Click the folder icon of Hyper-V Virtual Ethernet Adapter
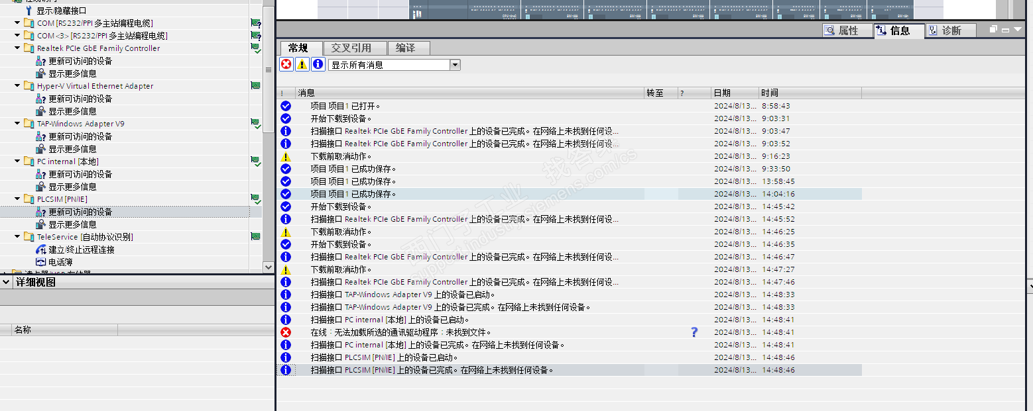1033x411 pixels. (x=29, y=86)
